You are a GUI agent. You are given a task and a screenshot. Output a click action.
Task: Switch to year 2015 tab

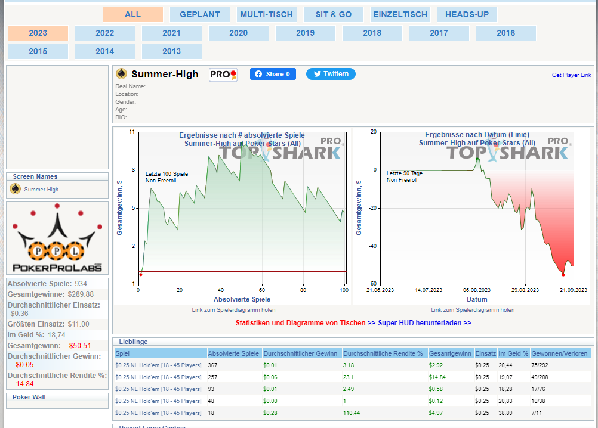(x=38, y=51)
